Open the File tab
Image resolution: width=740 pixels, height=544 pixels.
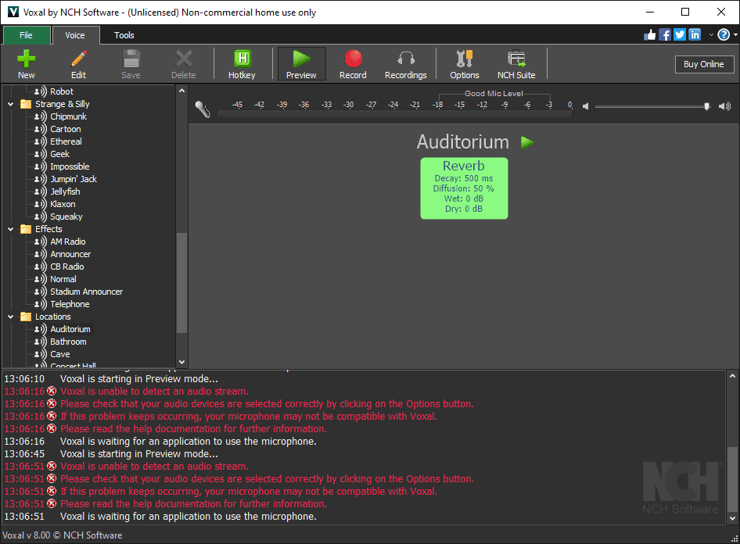click(x=27, y=35)
